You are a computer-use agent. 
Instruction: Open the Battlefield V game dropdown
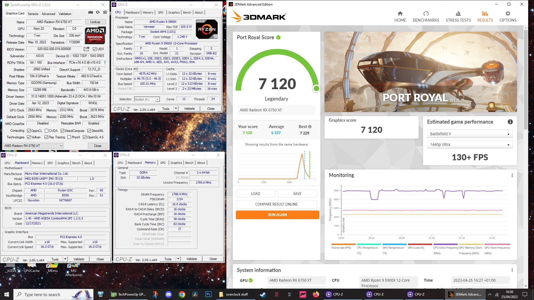(x=469, y=134)
